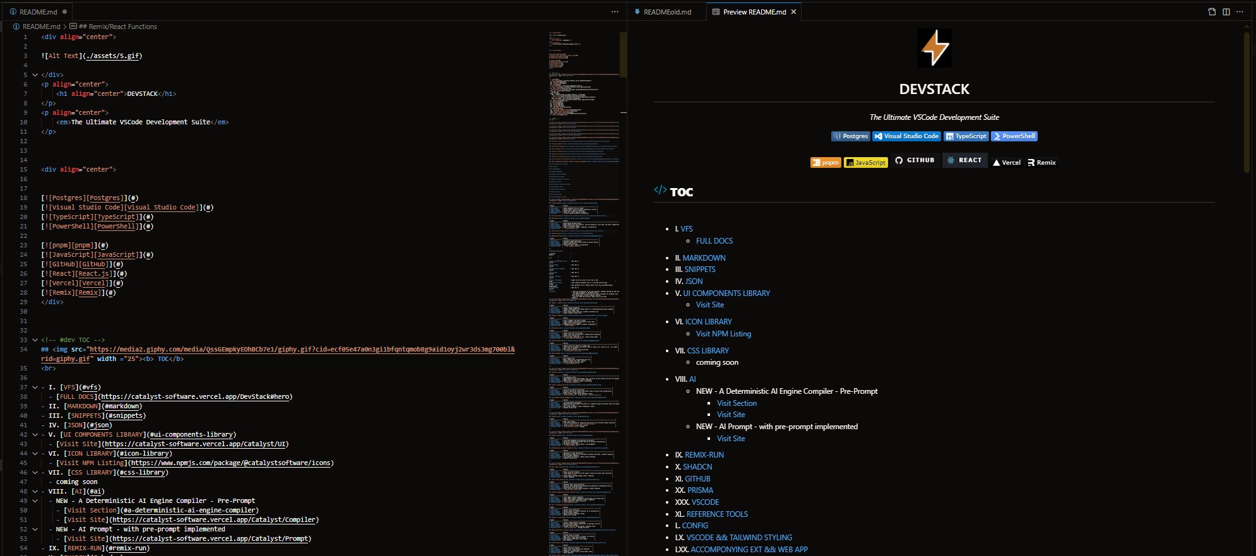Open PRISMA link in preview TOC

[700, 490]
